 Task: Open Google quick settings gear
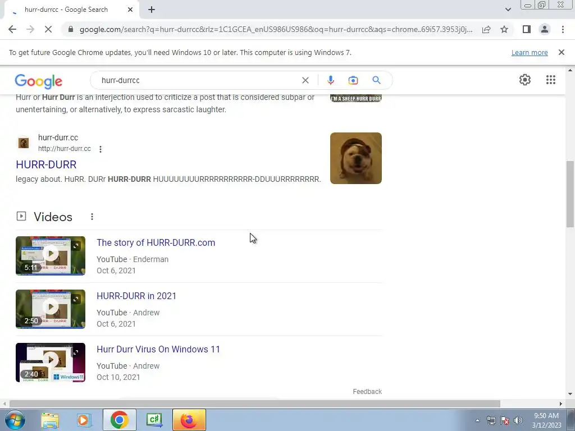tap(525, 80)
